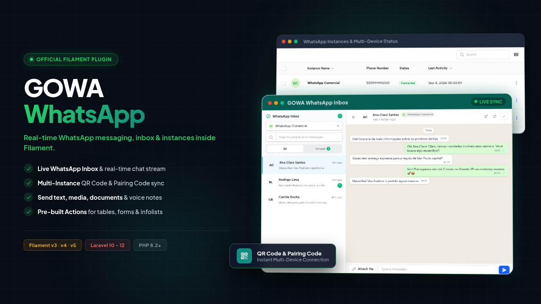Viewport: 541px width, 304px height.
Task: Select the All tab in the inbox
Action: coord(285,149)
